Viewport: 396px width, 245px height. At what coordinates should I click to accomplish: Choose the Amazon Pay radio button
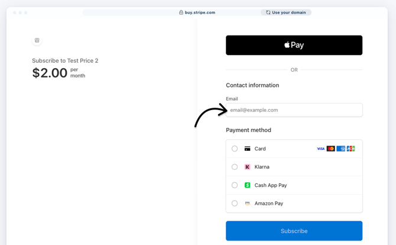click(235, 204)
